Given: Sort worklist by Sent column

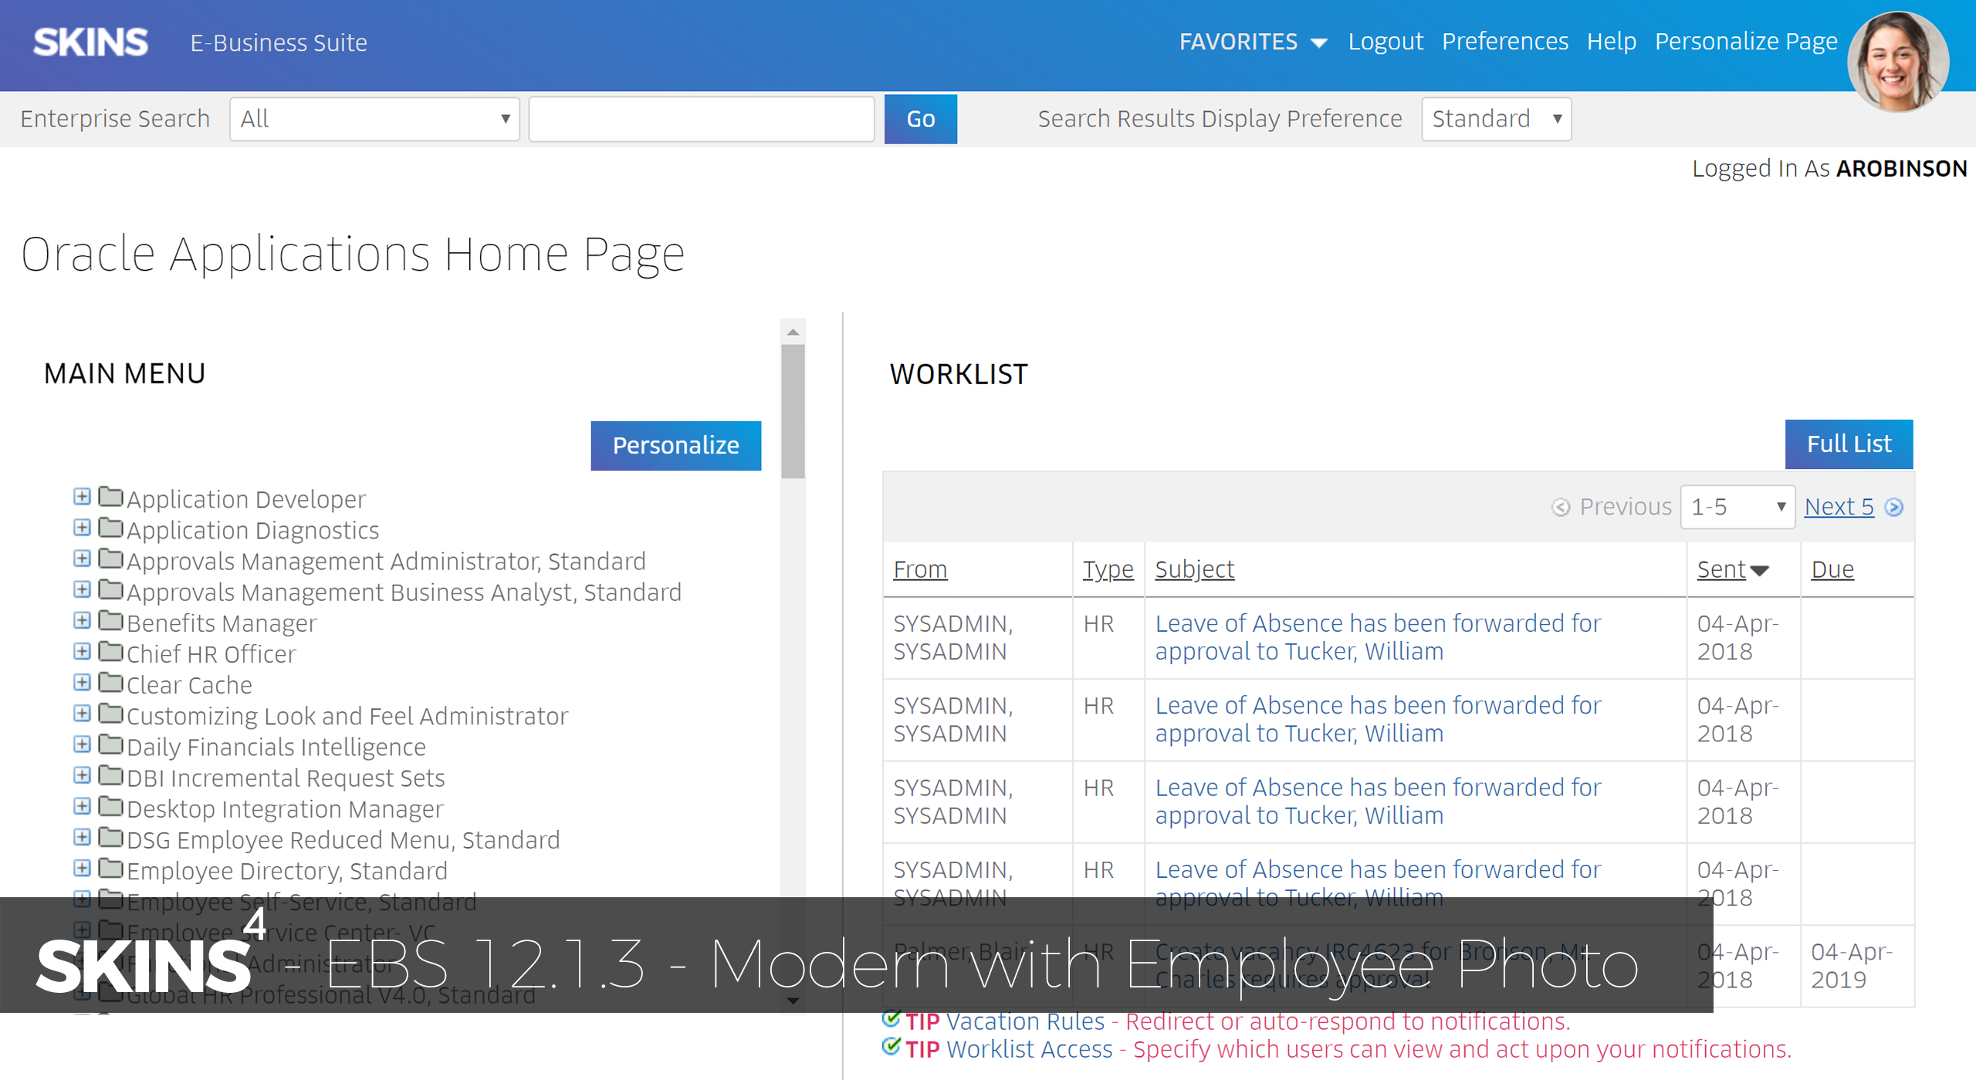Looking at the screenshot, I should [x=1721, y=569].
